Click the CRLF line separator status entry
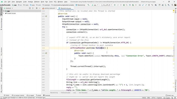 [x=149, y=98]
